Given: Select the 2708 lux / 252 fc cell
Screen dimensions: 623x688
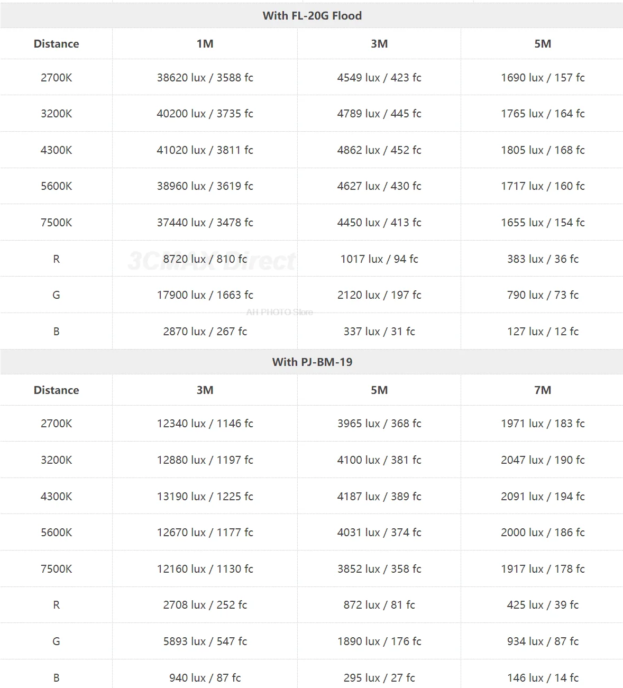Looking at the screenshot, I should tap(205, 605).
